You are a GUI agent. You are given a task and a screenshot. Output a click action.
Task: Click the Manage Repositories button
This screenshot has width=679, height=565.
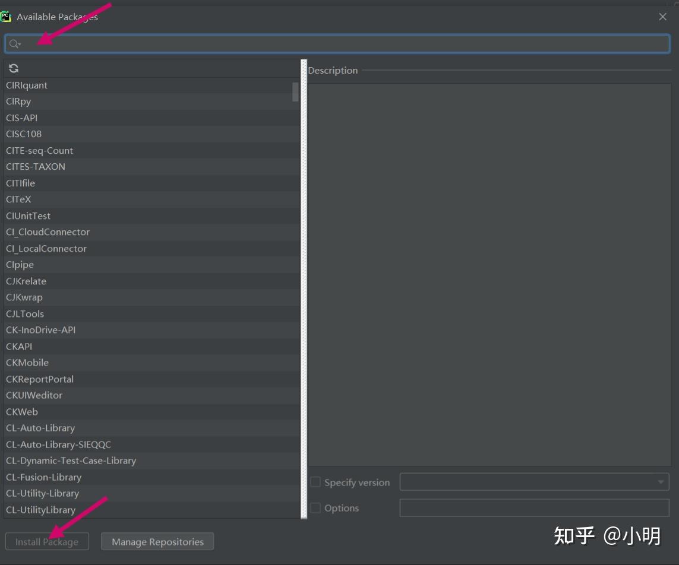(157, 542)
